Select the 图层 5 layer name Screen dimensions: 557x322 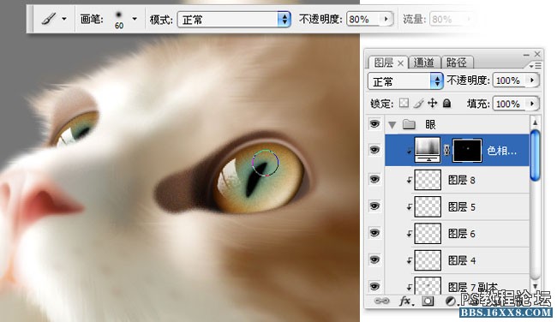click(461, 207)
